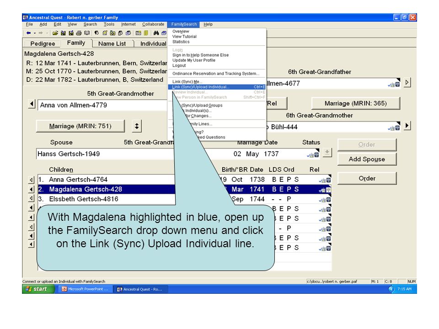Click the left arrow for child Magdalena Gertsch-428
439x329 pixels.
[32, 189]
